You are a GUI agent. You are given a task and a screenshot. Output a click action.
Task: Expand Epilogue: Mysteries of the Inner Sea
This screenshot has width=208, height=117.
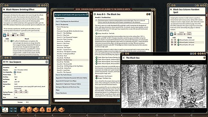pyautogui.click(x=72, y=87)
